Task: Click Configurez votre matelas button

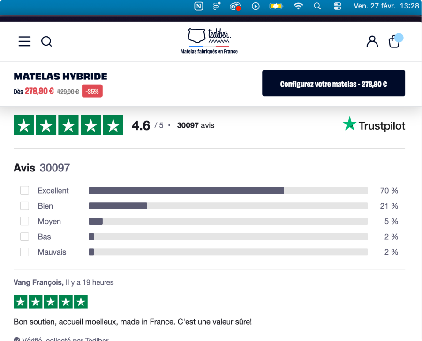Action: (x=333, y=83)
